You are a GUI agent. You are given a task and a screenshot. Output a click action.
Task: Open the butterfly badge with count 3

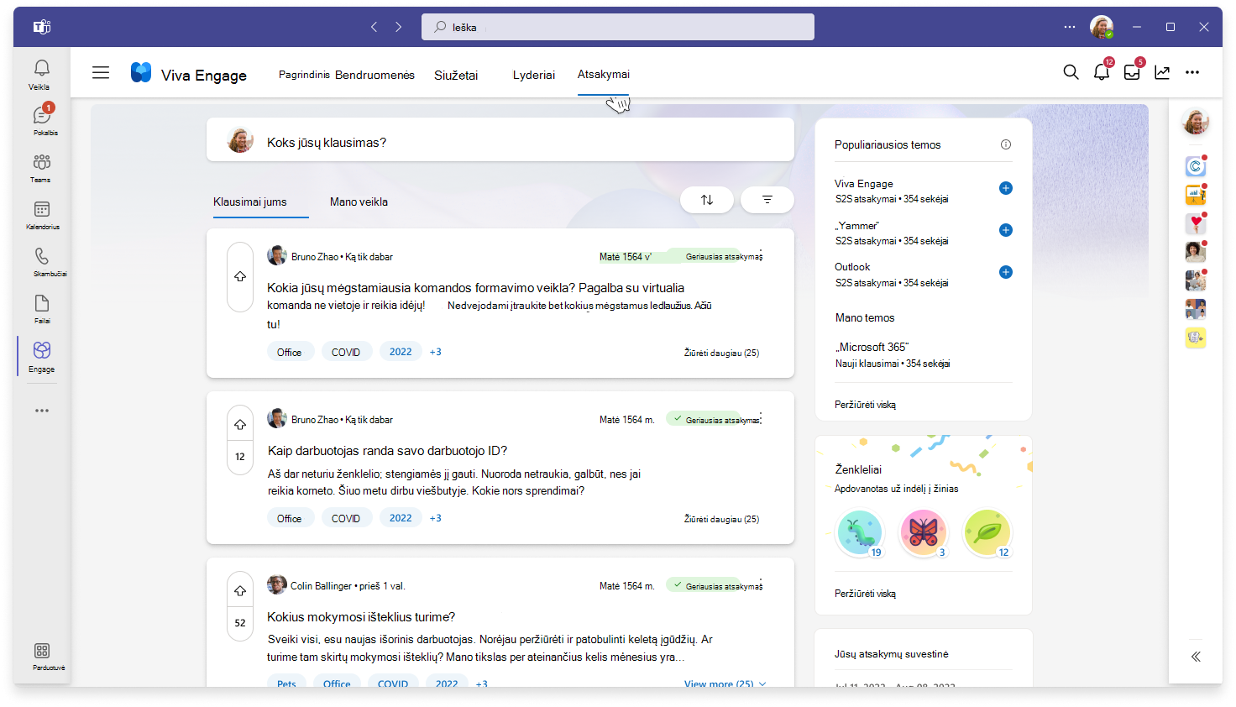(x=923, y=532)
